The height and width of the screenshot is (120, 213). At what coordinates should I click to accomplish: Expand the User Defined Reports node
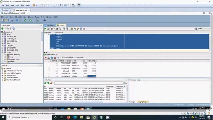click(2, 80)
